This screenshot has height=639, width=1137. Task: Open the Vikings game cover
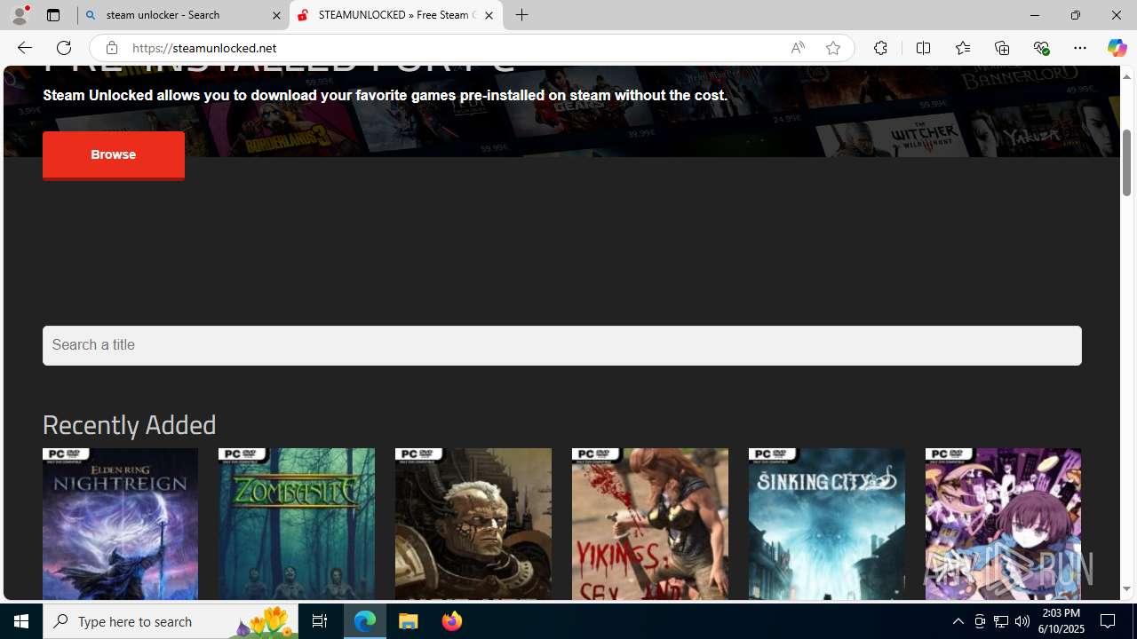650,524
